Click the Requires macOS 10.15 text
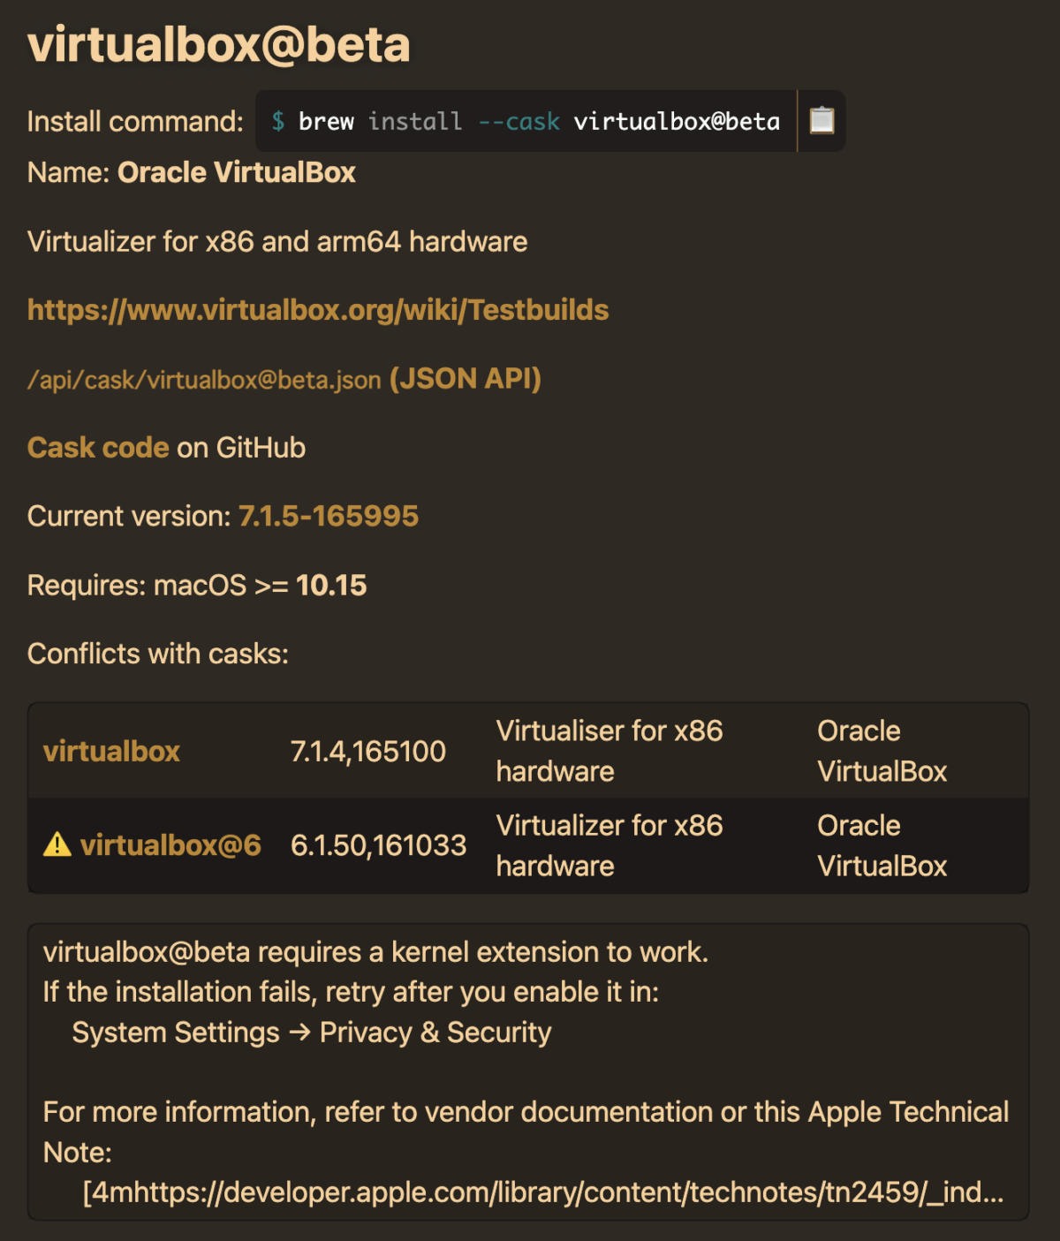Viewport: 1060px width, 1241px height. click(x=196, y=585)
